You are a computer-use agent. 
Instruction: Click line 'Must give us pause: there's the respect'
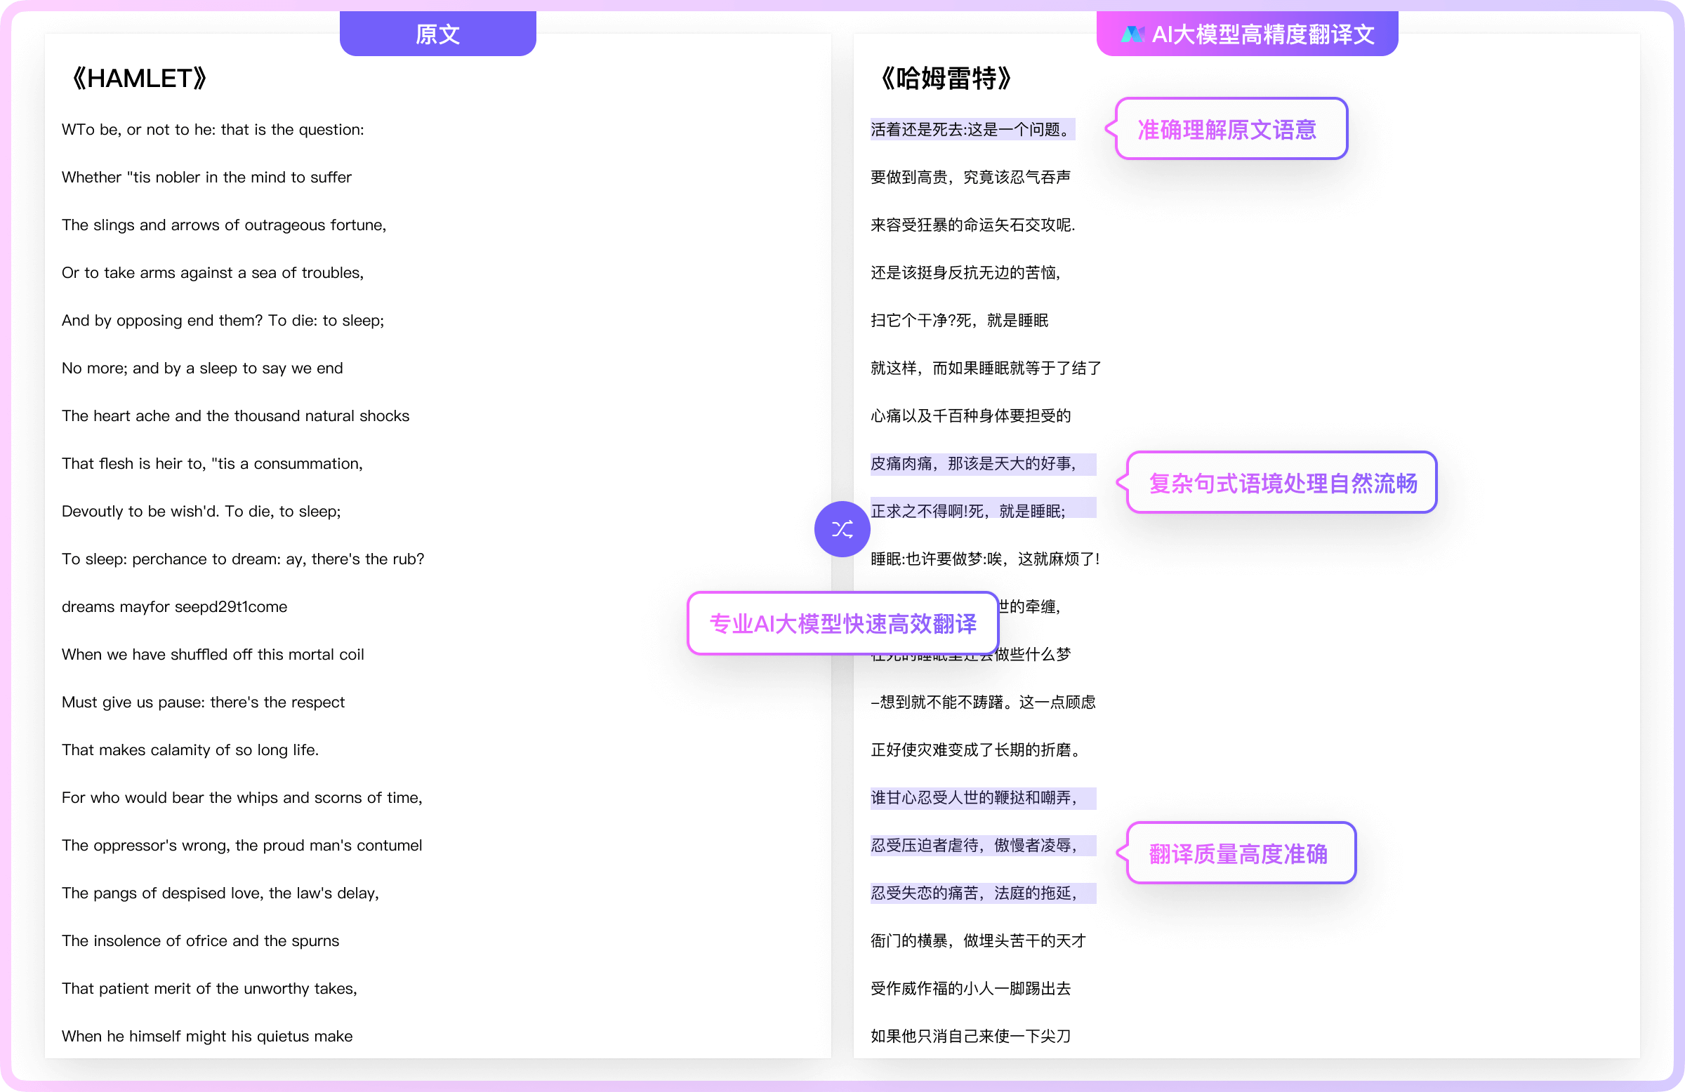click(x=202, y=702)
